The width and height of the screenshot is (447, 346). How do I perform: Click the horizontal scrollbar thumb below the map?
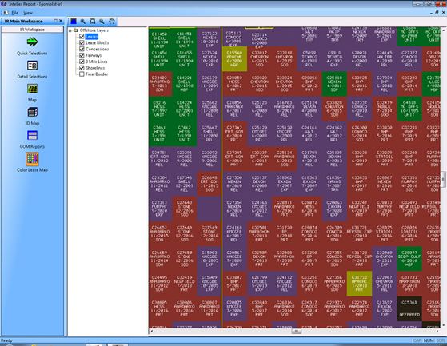(x=296, y=331)
